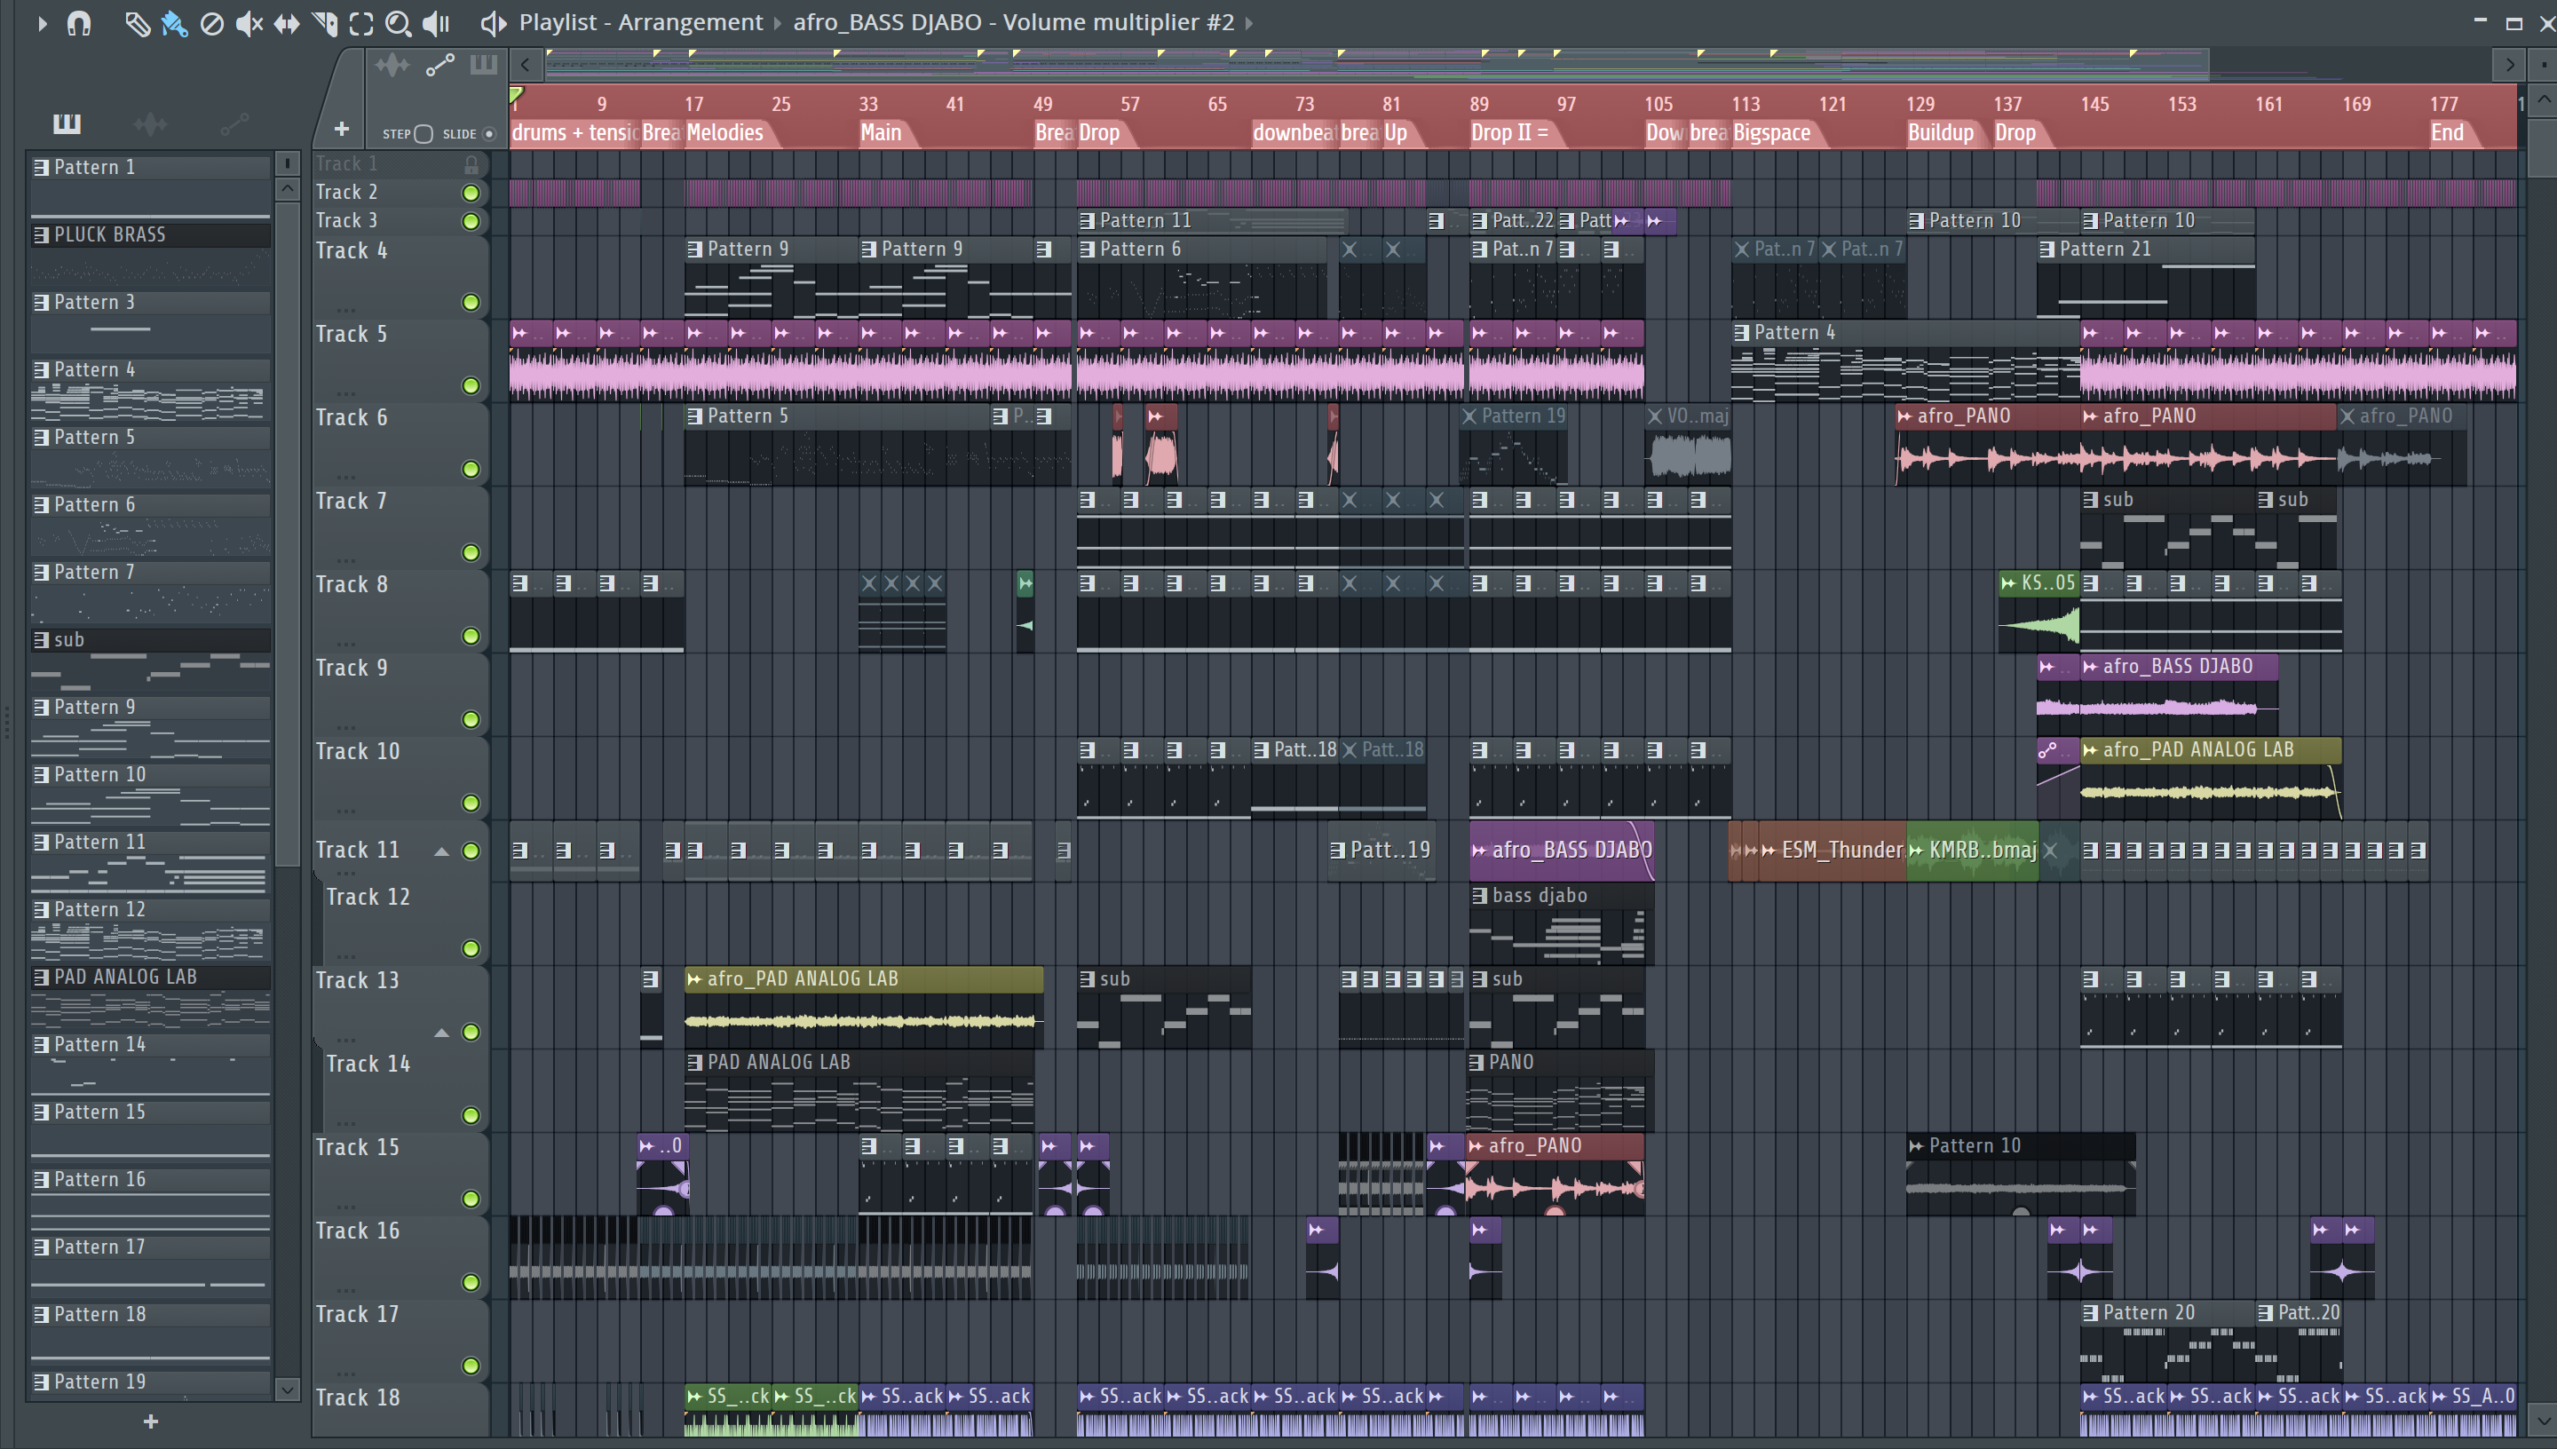
Task: Select bass djabo pattern clip on Track 12
Action: pyautogui.click(x=1561, y=923)
